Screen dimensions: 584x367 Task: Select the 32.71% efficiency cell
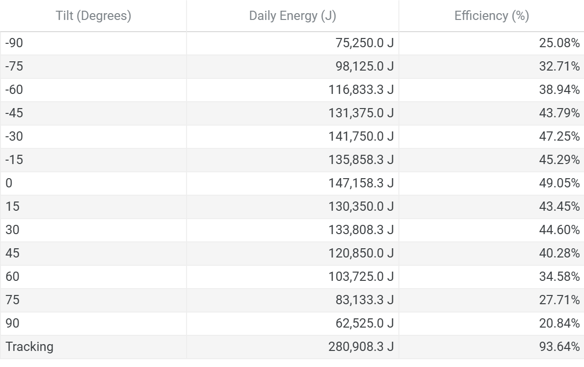pos(491,67)
